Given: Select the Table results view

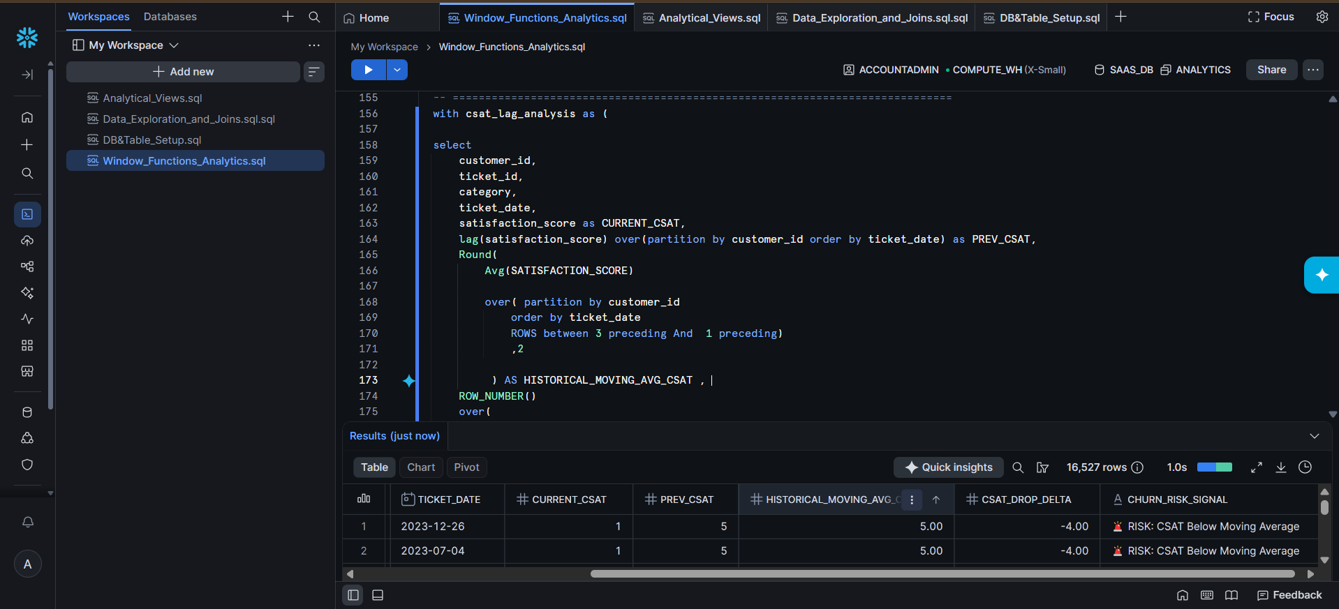Looking at the screenshot, I should 374,467.
